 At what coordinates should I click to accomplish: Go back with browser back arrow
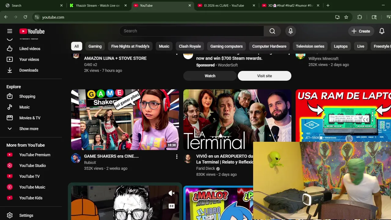(x=6, y=17)
